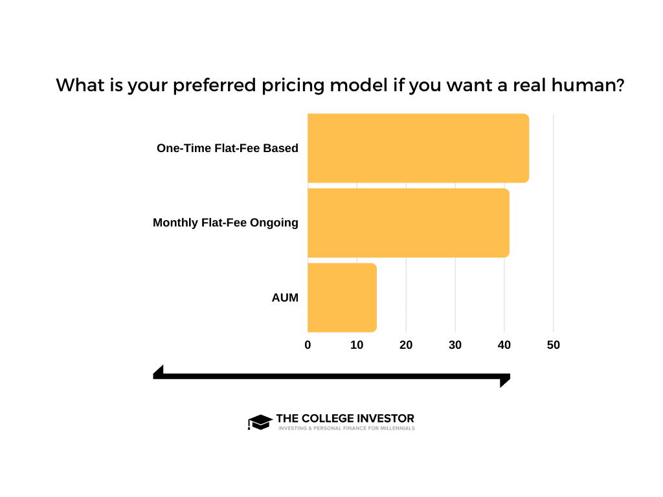Click the 0 tick on the axis
The width and height of the screenshot is (663, 497).
pos(308,345)
